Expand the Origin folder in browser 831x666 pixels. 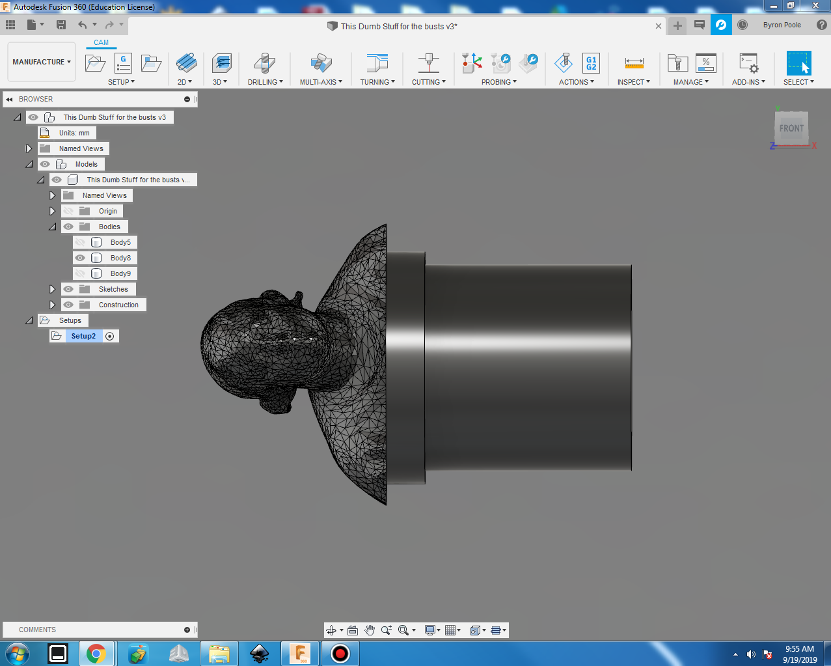pyautogui.click(x=52, y=210)
